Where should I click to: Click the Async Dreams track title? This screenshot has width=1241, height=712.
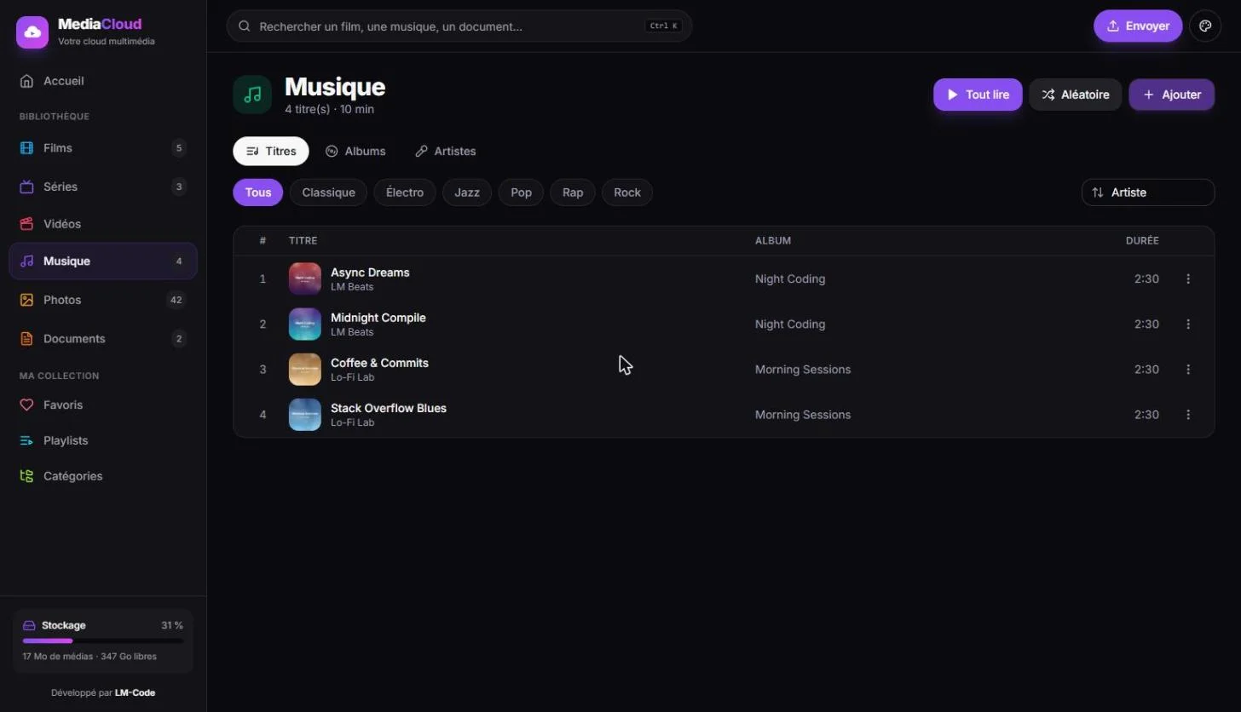coord(370,273)
